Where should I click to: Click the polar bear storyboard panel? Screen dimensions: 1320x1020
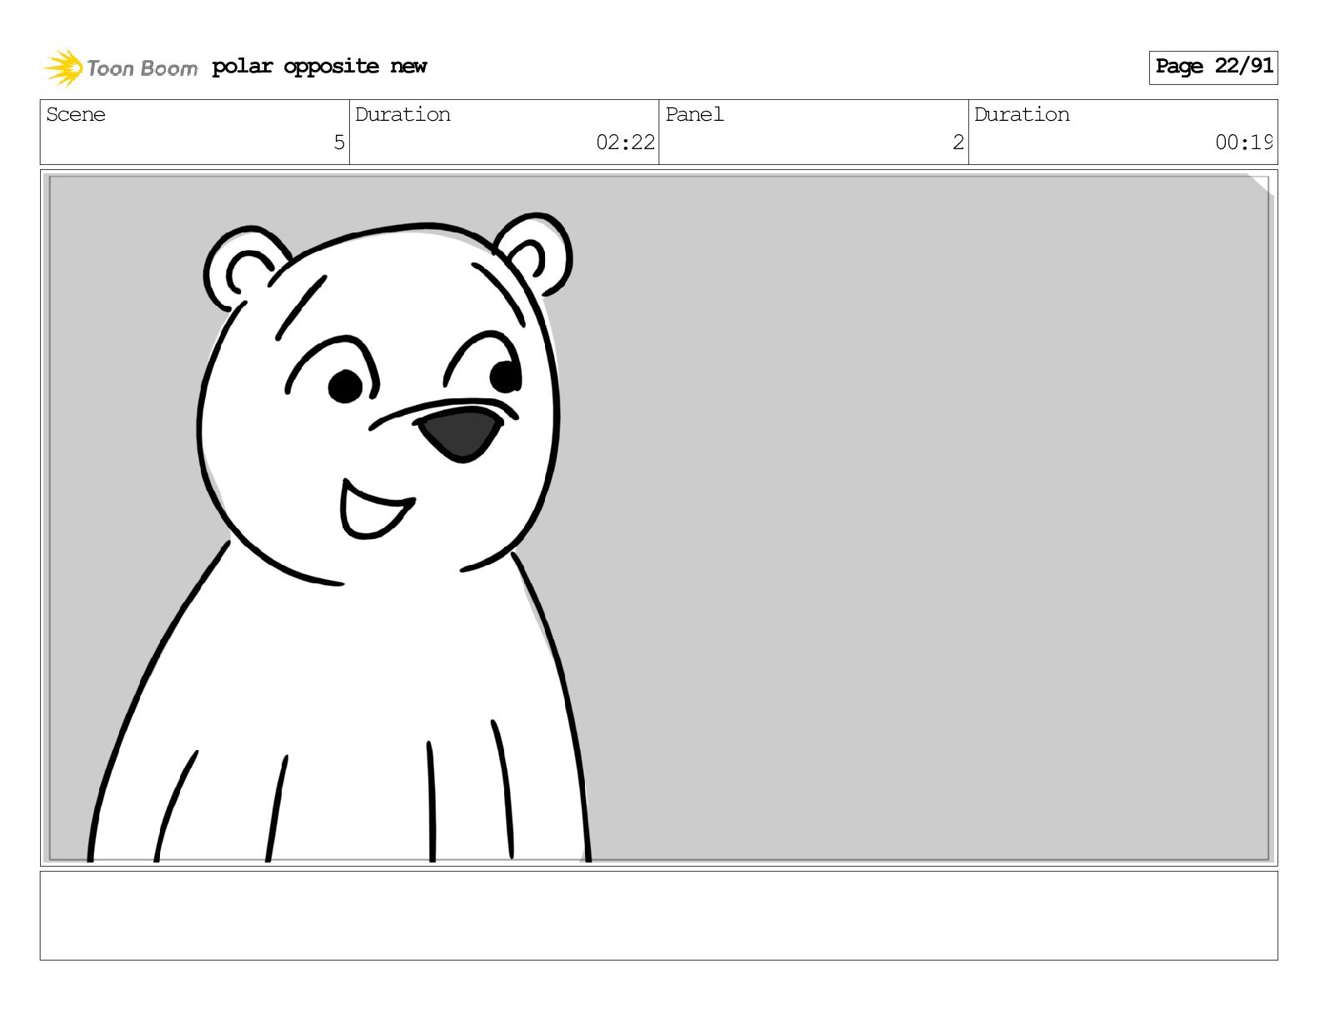tap(658, 517)
